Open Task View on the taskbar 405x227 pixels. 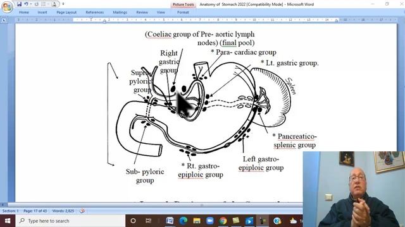[x=148, y=221]
